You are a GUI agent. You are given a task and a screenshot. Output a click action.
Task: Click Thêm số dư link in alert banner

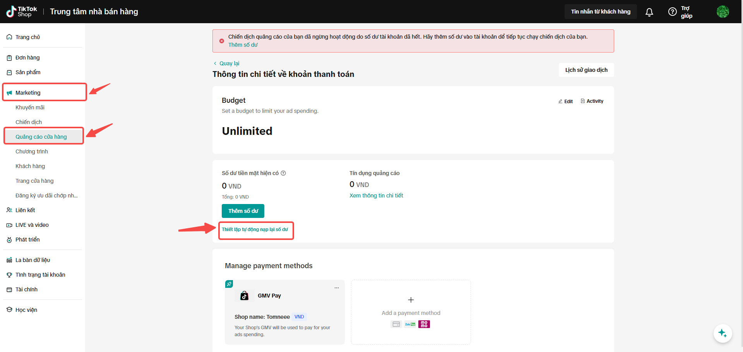tap(243, 45)
